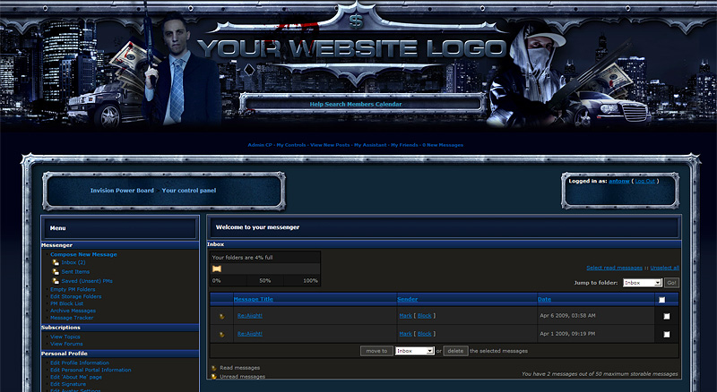Screen dimensions: 717x392
Task: Click Empty PM Folders
Action: coord(73,289)
